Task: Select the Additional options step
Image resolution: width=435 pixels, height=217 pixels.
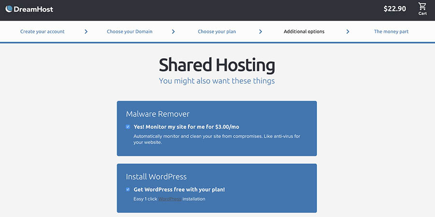Action: click(304, 32)
